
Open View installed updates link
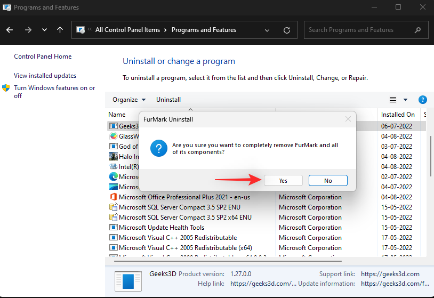[45, 76]
